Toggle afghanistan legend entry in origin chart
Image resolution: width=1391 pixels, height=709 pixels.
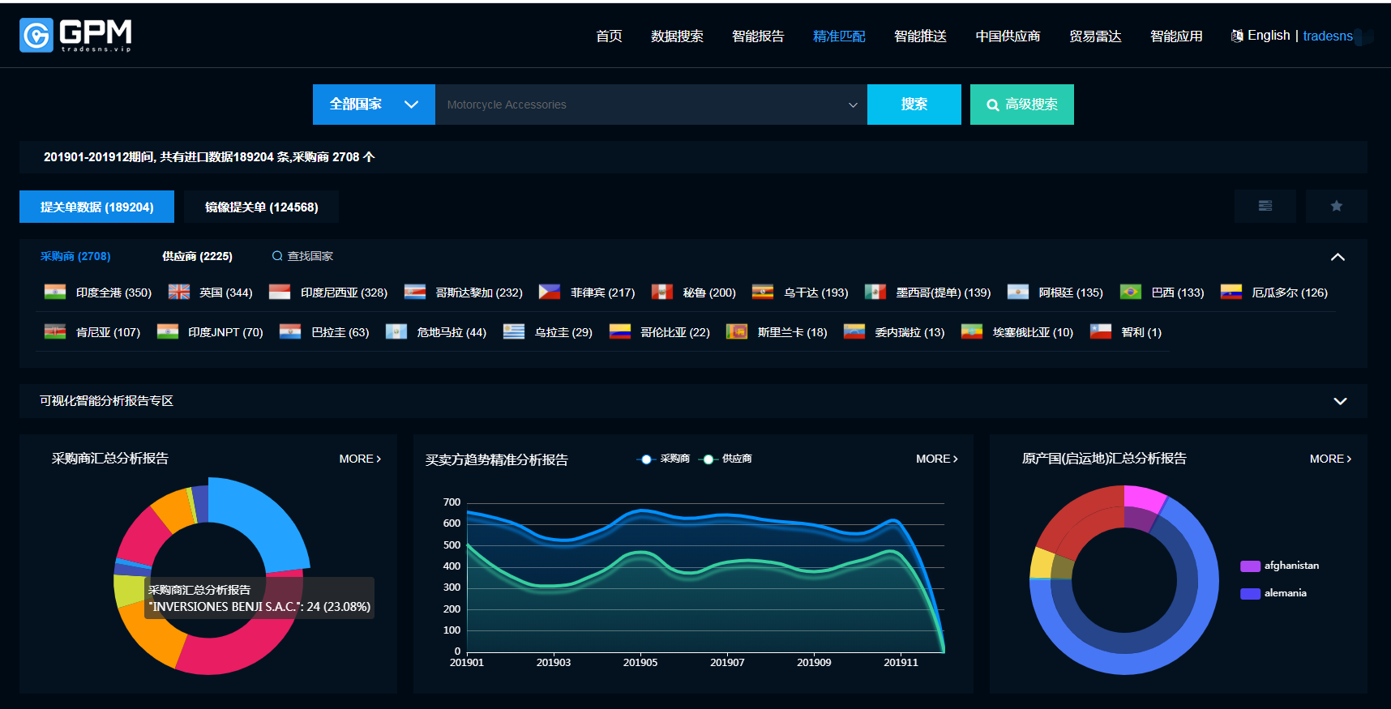[x=1279, y=566]
